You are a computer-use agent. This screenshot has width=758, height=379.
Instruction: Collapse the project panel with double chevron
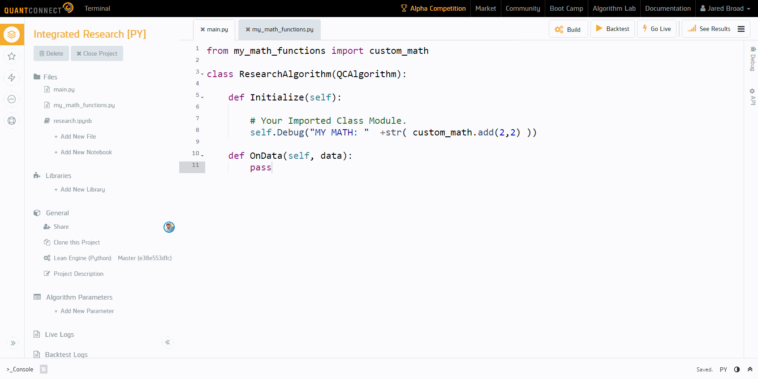(x=168, y=343)
